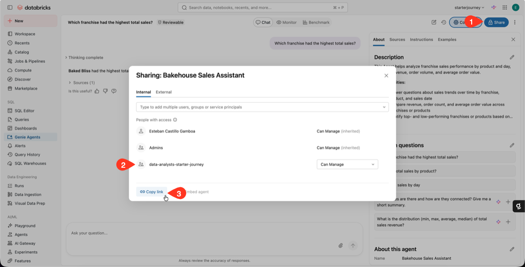
Task: Open Can Manage permission dropdown
Action: (347, 164)
